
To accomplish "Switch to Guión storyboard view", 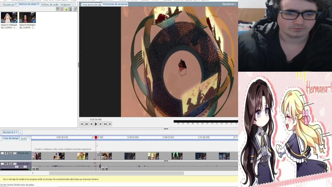I will [x=24, y=139].
